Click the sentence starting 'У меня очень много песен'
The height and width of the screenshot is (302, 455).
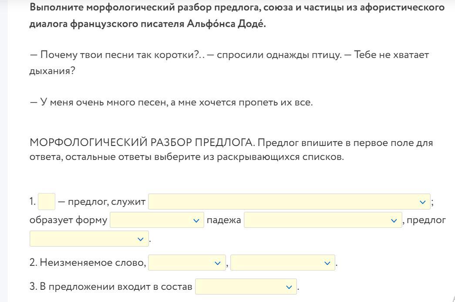pos(171,102)
